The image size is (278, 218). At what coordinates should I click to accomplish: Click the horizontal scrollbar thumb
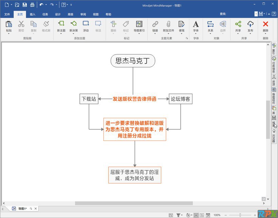click(x=134, y=203)
